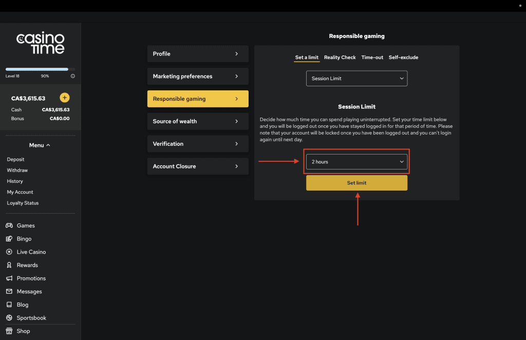Click the Sportsbook menu label
Screen dimensions: 526x340
click(x=31, y=318)
